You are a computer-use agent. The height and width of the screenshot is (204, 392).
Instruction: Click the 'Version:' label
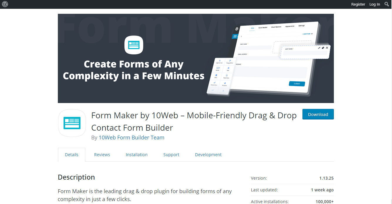259,178
